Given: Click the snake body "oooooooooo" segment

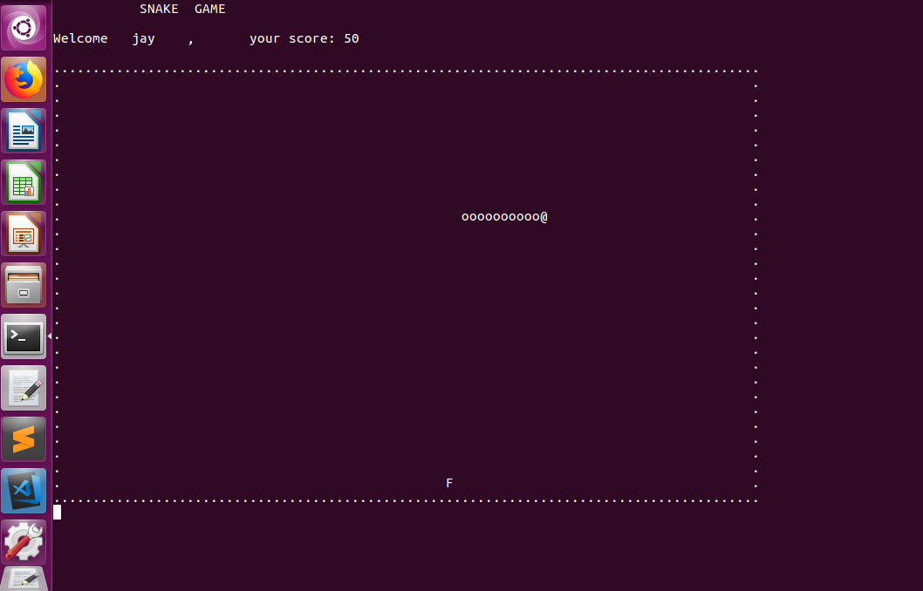Looking at the screenshot, I should (x=501, y=217).
